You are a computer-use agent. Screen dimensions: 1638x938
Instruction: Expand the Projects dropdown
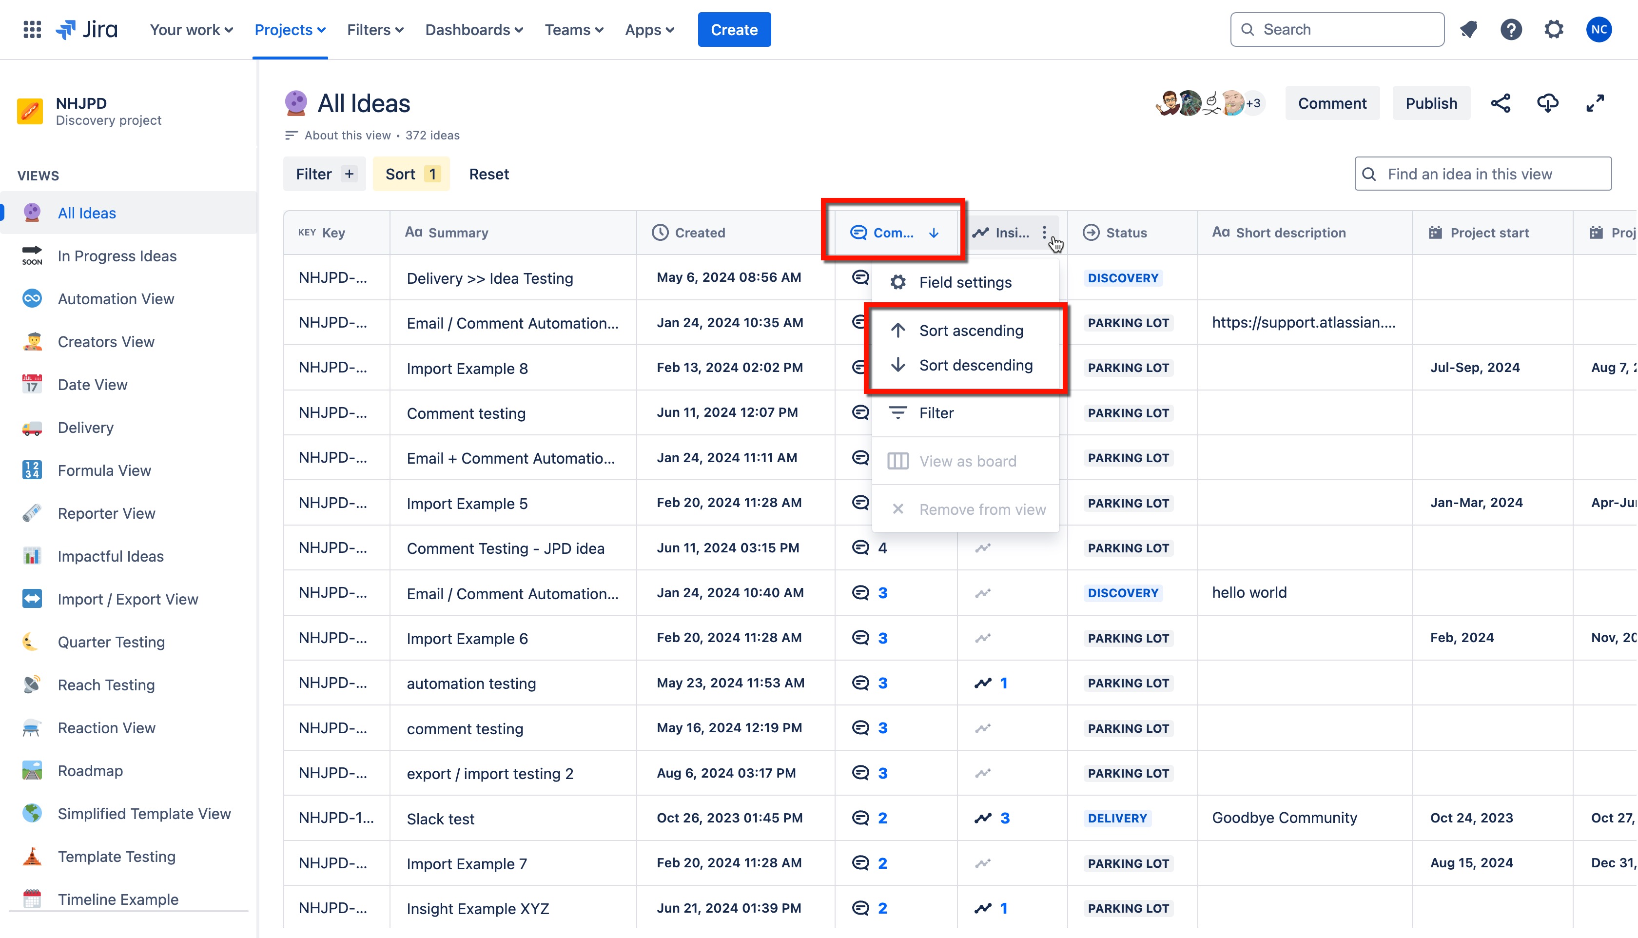pos(289,30)
